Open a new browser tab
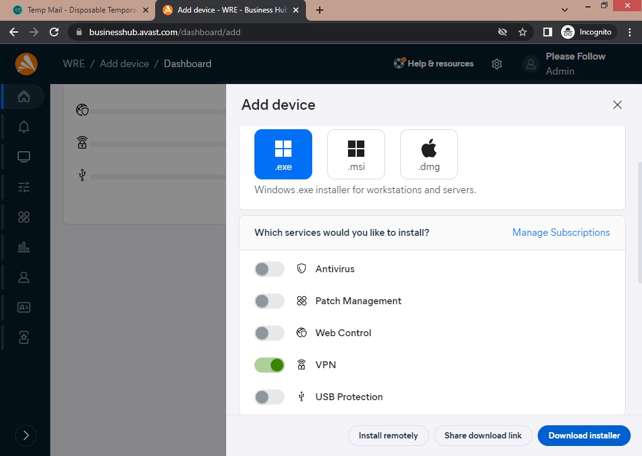This screenshot has width=642, height=456. (x=320, y=10)
